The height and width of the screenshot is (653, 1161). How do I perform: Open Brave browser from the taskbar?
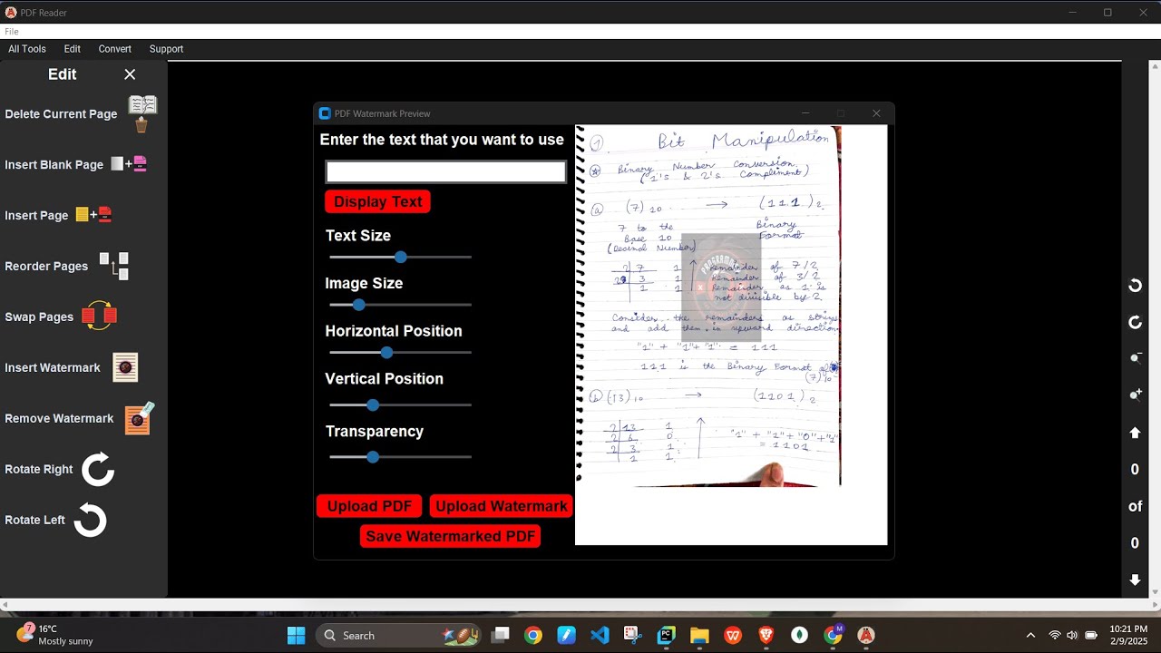click(x=766, y=636)
